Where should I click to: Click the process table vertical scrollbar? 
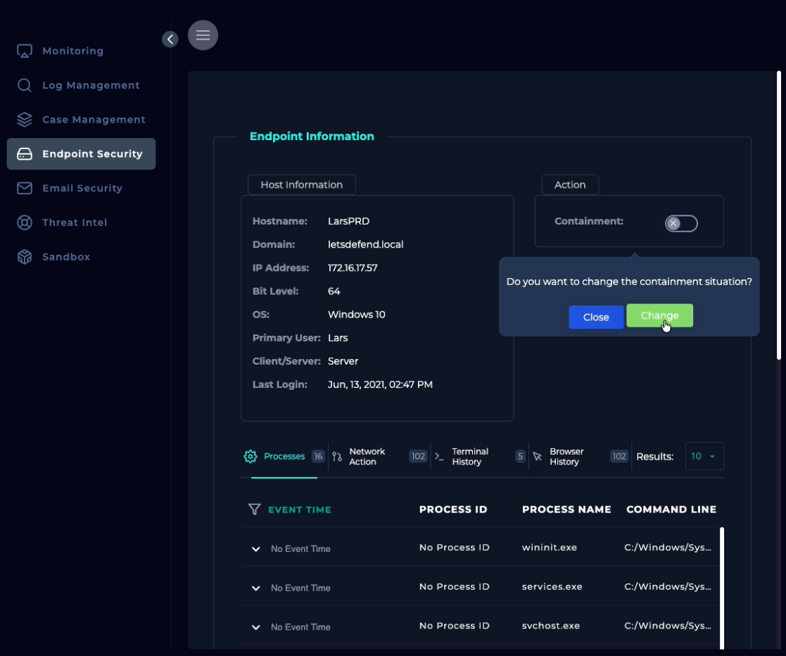721,588
